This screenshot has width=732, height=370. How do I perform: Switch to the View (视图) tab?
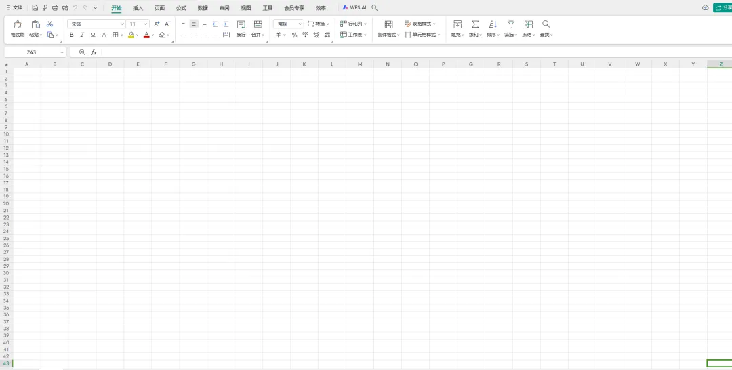pos(246,8)
